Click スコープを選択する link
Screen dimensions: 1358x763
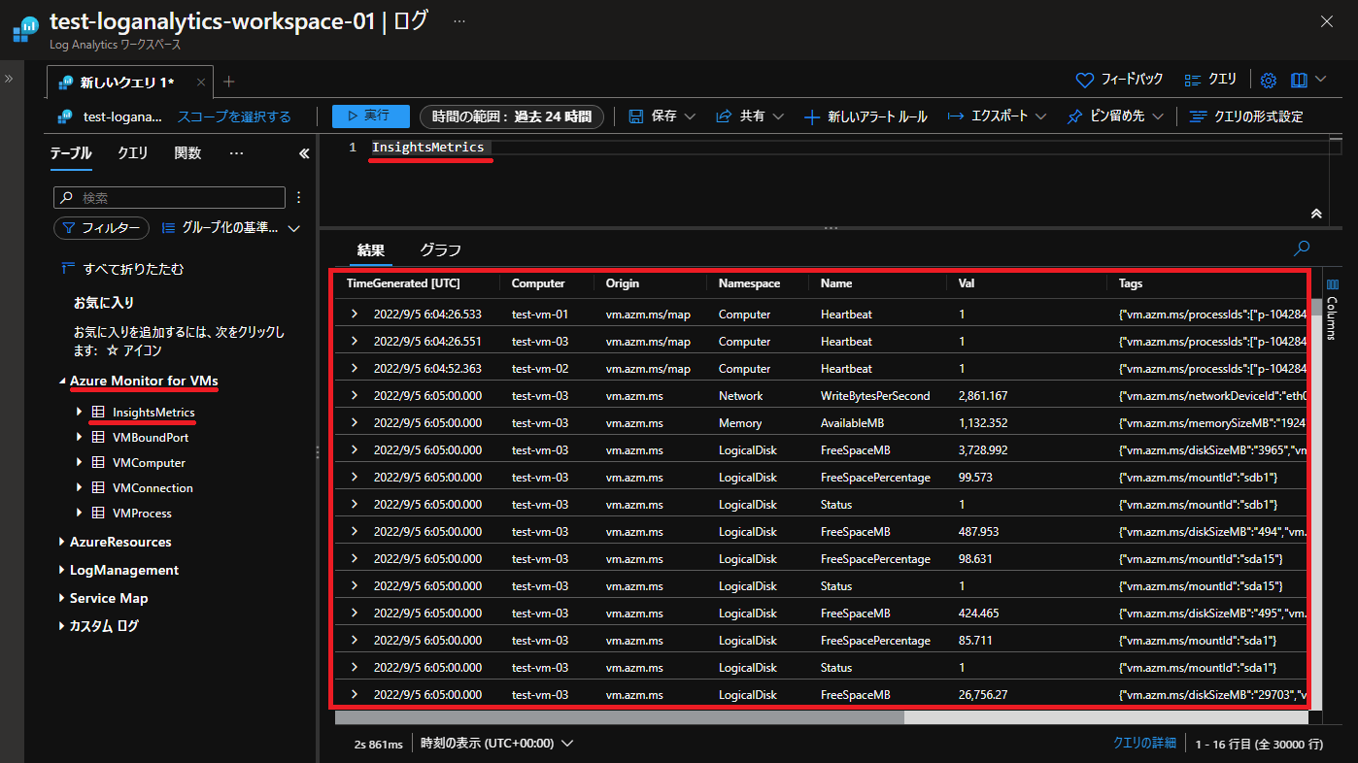(x=234, y=116)
